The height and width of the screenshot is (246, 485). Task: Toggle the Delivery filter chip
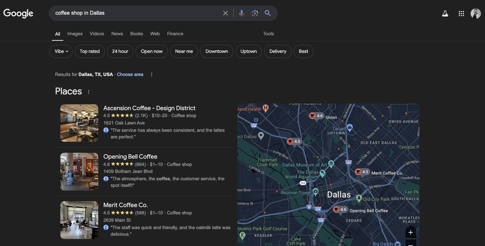click(278, 51)
